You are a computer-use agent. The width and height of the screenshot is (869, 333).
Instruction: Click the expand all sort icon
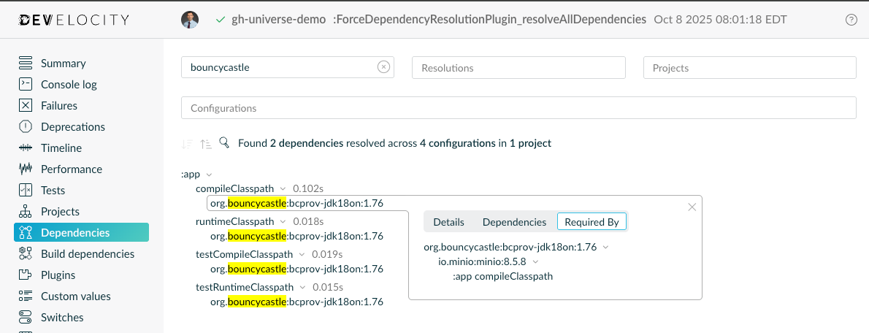tap(206, 144)
